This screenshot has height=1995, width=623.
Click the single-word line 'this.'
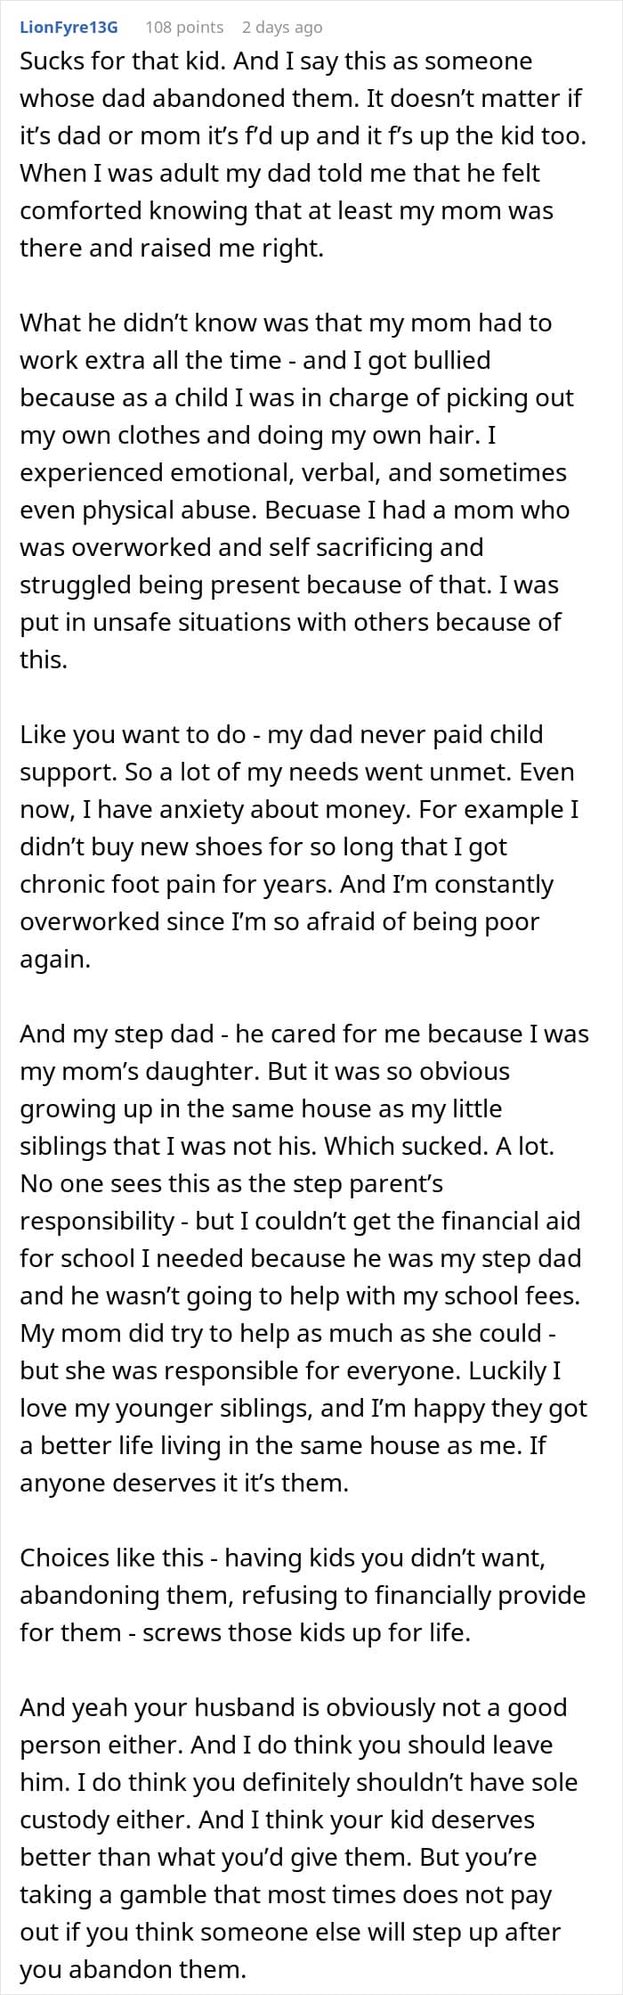pyautogui.click(x=44, y=660)
